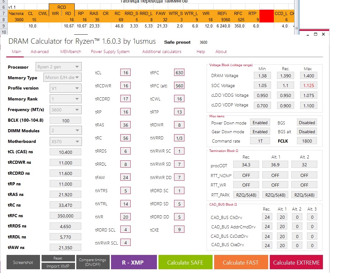Click the Screenshot button

pyautogui.click(x=23, y=262)
